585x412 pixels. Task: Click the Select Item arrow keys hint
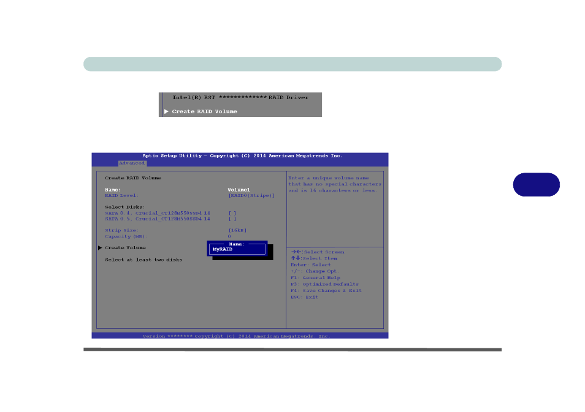[x=314, y=258]
